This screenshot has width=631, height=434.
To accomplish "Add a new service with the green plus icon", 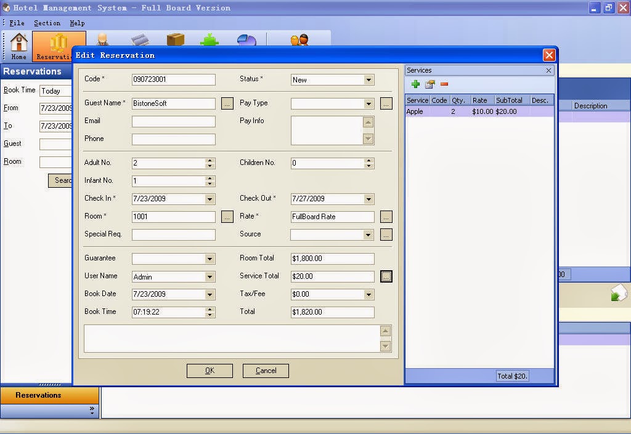I will click(416, 84).
